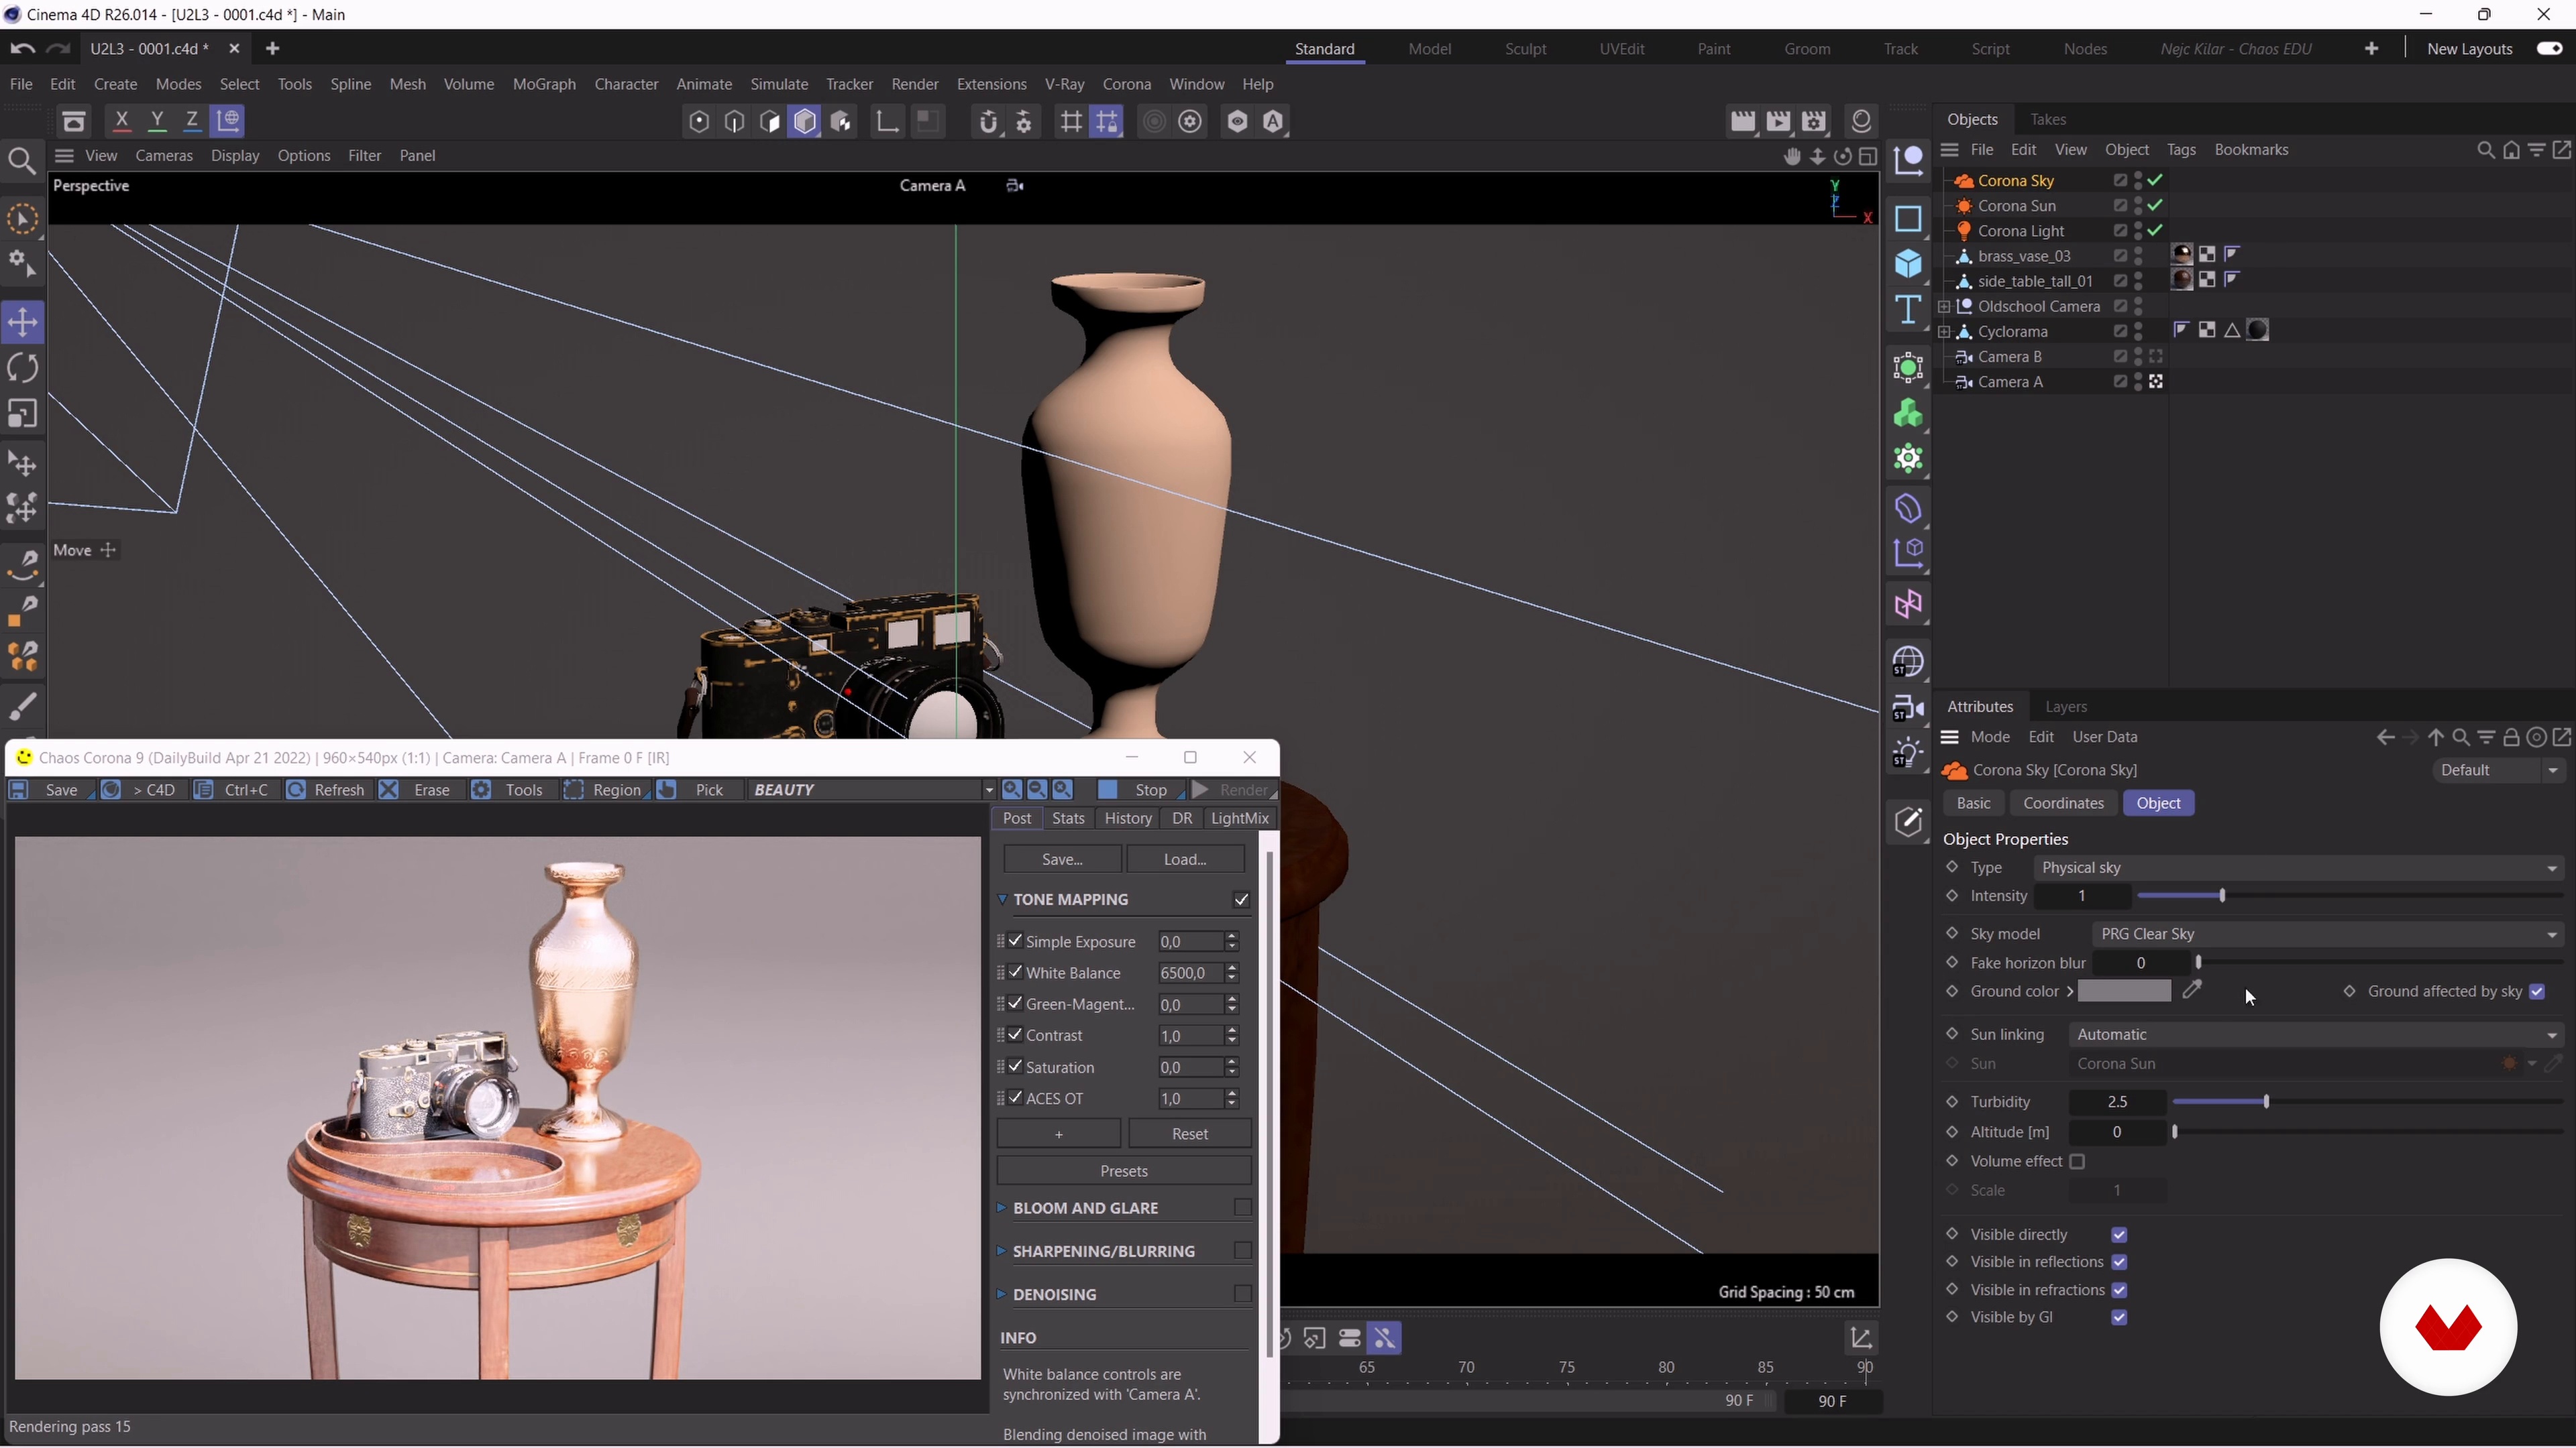Click the Text spline icon
Viewport: 2576px width, 1448px height.
coord(1908,310)
